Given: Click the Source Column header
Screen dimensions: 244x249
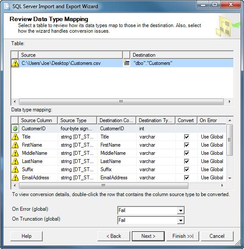Looking at the screenshot, I should tap(38, 120).
